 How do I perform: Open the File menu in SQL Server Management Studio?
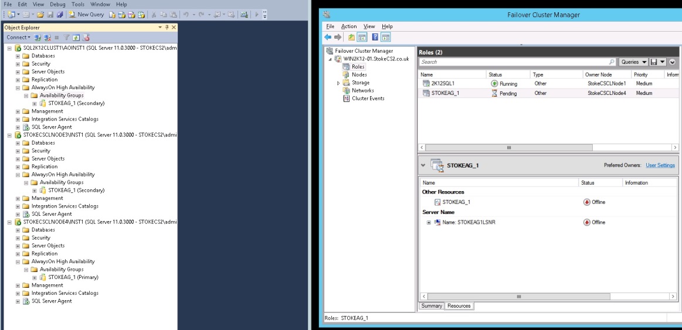click(8, 4)
